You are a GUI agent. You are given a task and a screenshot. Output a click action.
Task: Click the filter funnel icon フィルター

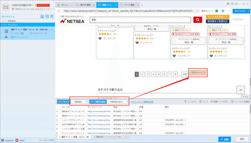tap(185, 101)
